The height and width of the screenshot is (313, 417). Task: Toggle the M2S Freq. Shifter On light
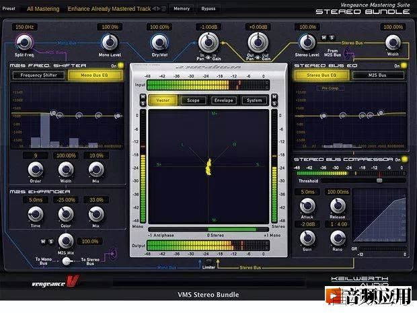coord(121,65)
